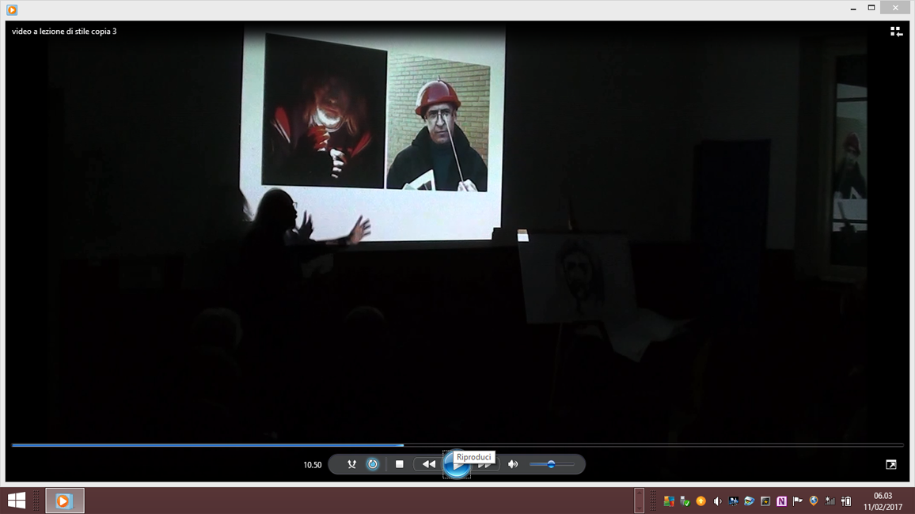The image size is (915, 514).
Task: Turn off the repeat button
Action: pos(372,464)
